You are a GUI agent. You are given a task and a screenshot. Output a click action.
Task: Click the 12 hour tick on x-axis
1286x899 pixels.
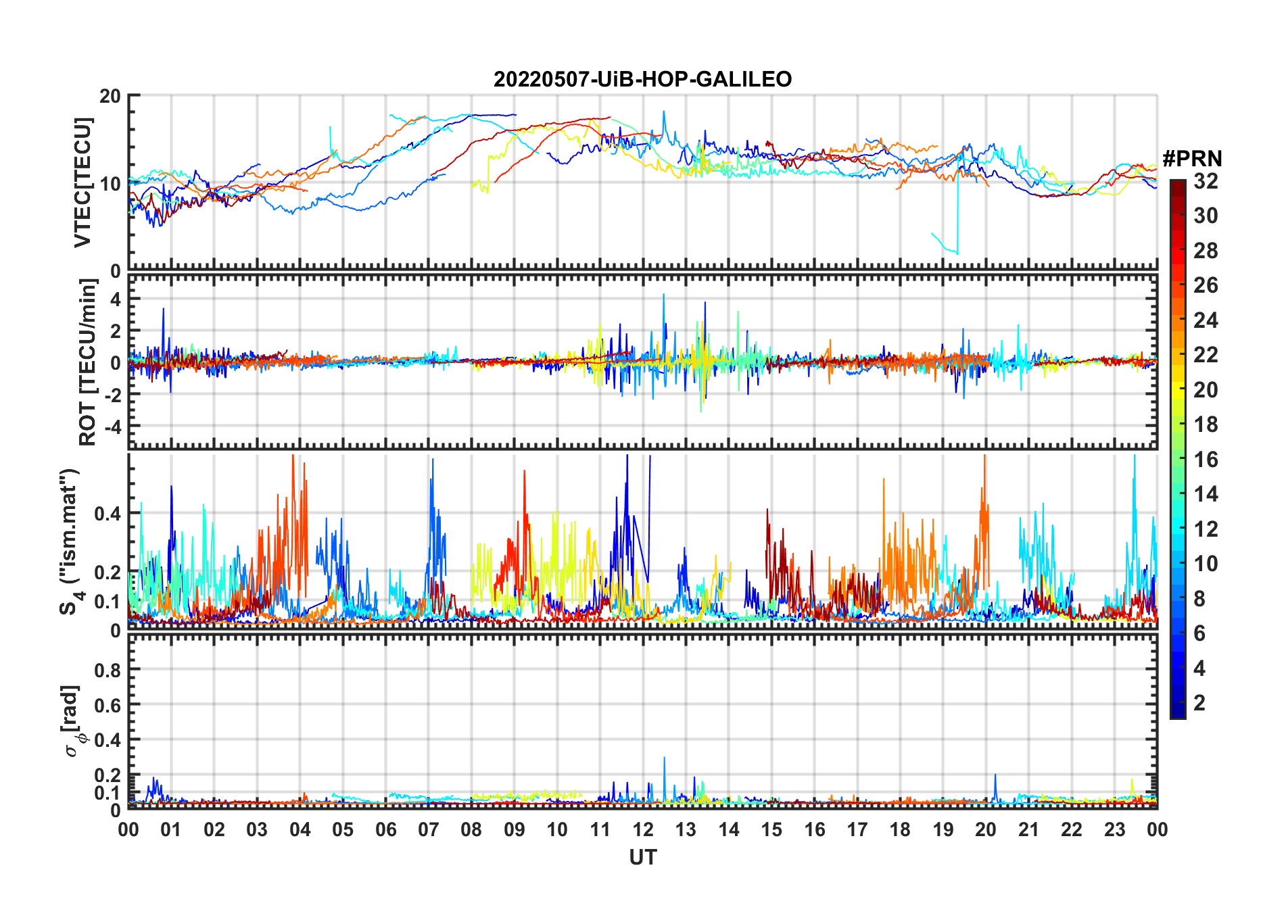click(642, 830)
